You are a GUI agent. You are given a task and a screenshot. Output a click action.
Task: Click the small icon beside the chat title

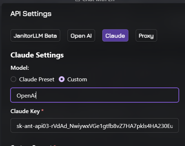[x=78, y=0]
